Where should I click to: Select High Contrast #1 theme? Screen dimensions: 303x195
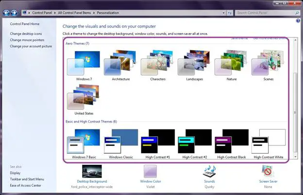(x=157, y=144)
